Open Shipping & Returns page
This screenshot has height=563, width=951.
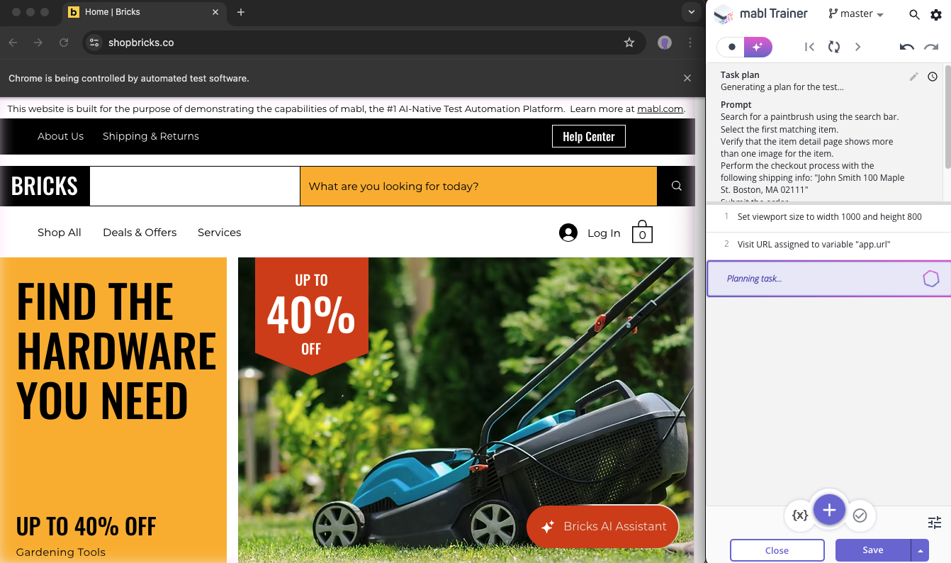click(x=151, y=136)
